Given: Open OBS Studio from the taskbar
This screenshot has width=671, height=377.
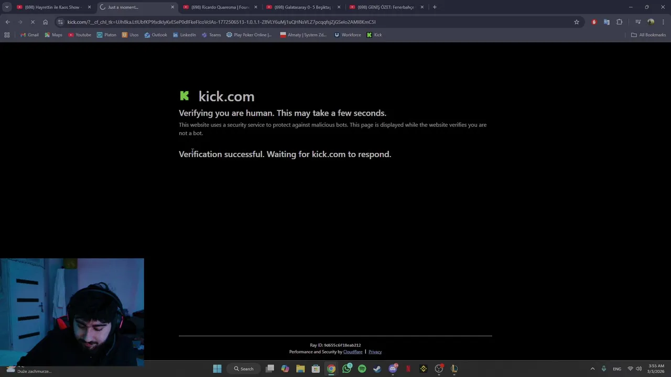Looking at the screenshot, I should pos(439,369).
